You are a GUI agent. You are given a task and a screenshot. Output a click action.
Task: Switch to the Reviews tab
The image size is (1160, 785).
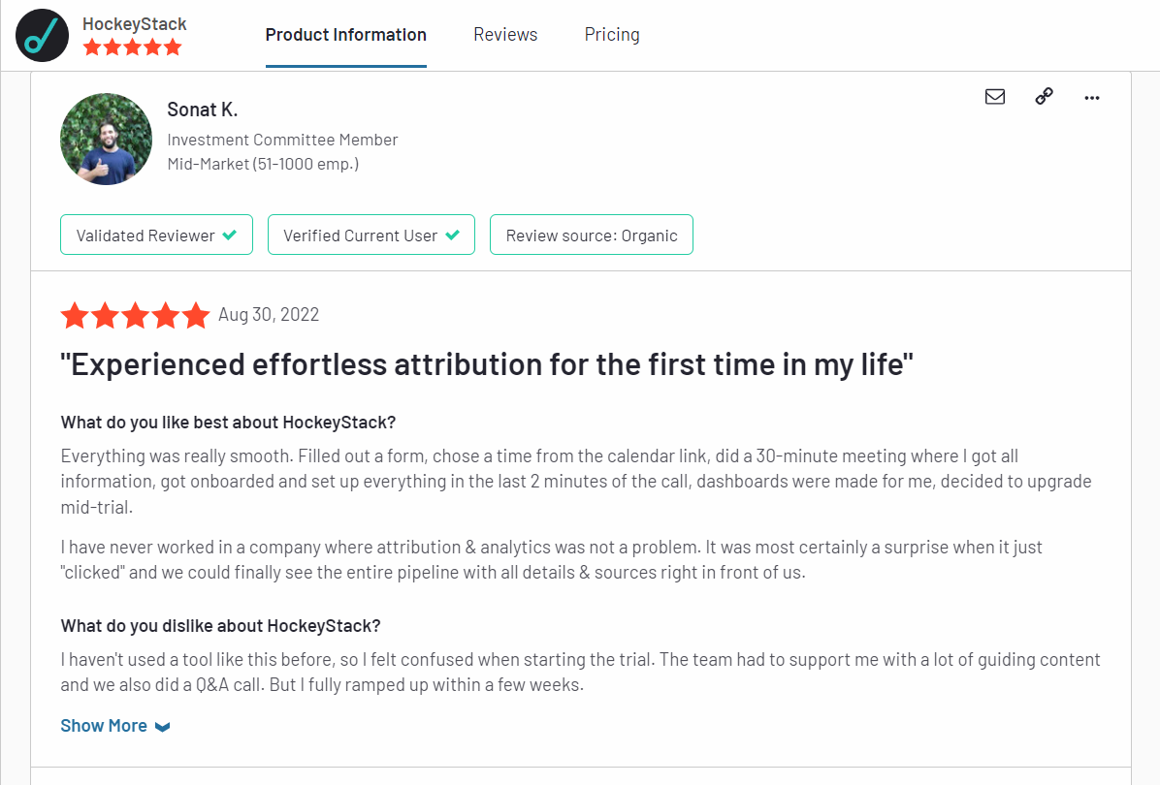(505, 35)
